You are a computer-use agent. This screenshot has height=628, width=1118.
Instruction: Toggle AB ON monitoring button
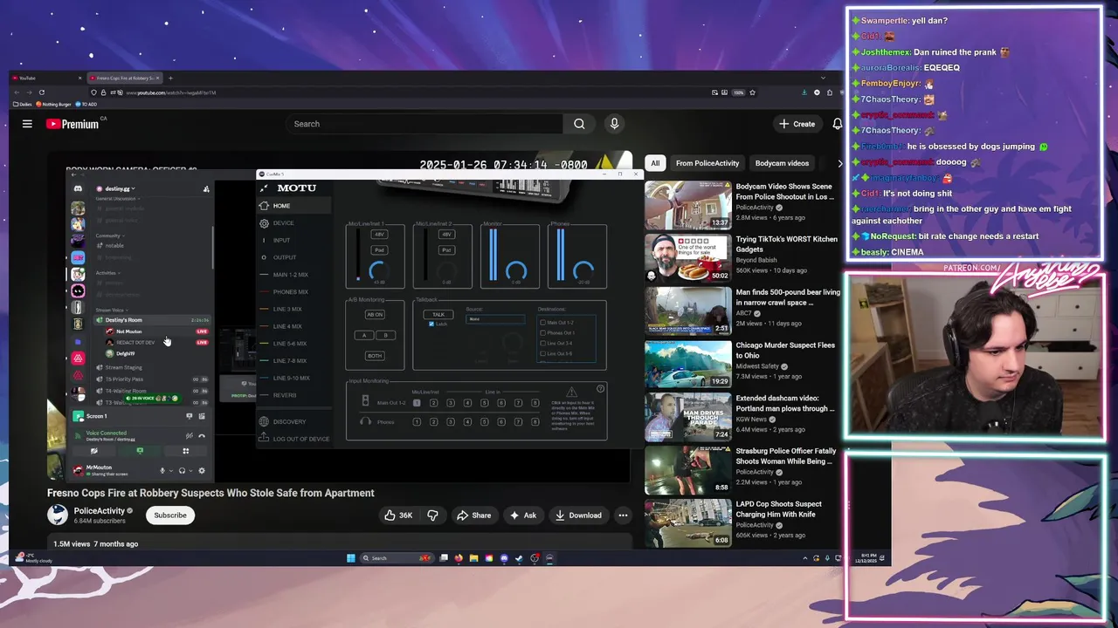point(375,315)
